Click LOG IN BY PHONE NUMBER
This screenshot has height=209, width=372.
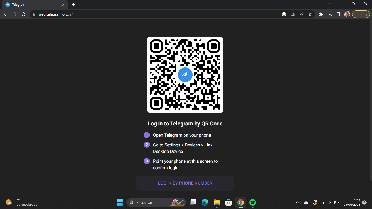[x=185, y=183]
